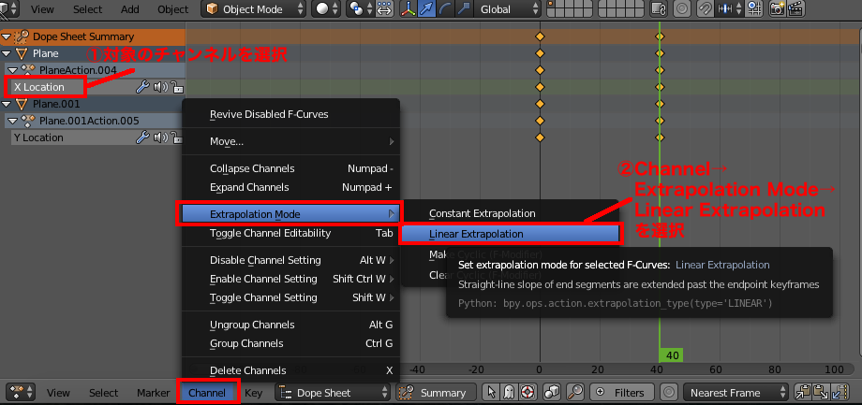Collapse the Dope Sheet Summary row
Image resolution: width=862 pixels, height=405 pixels.
(x=6, y=36)
